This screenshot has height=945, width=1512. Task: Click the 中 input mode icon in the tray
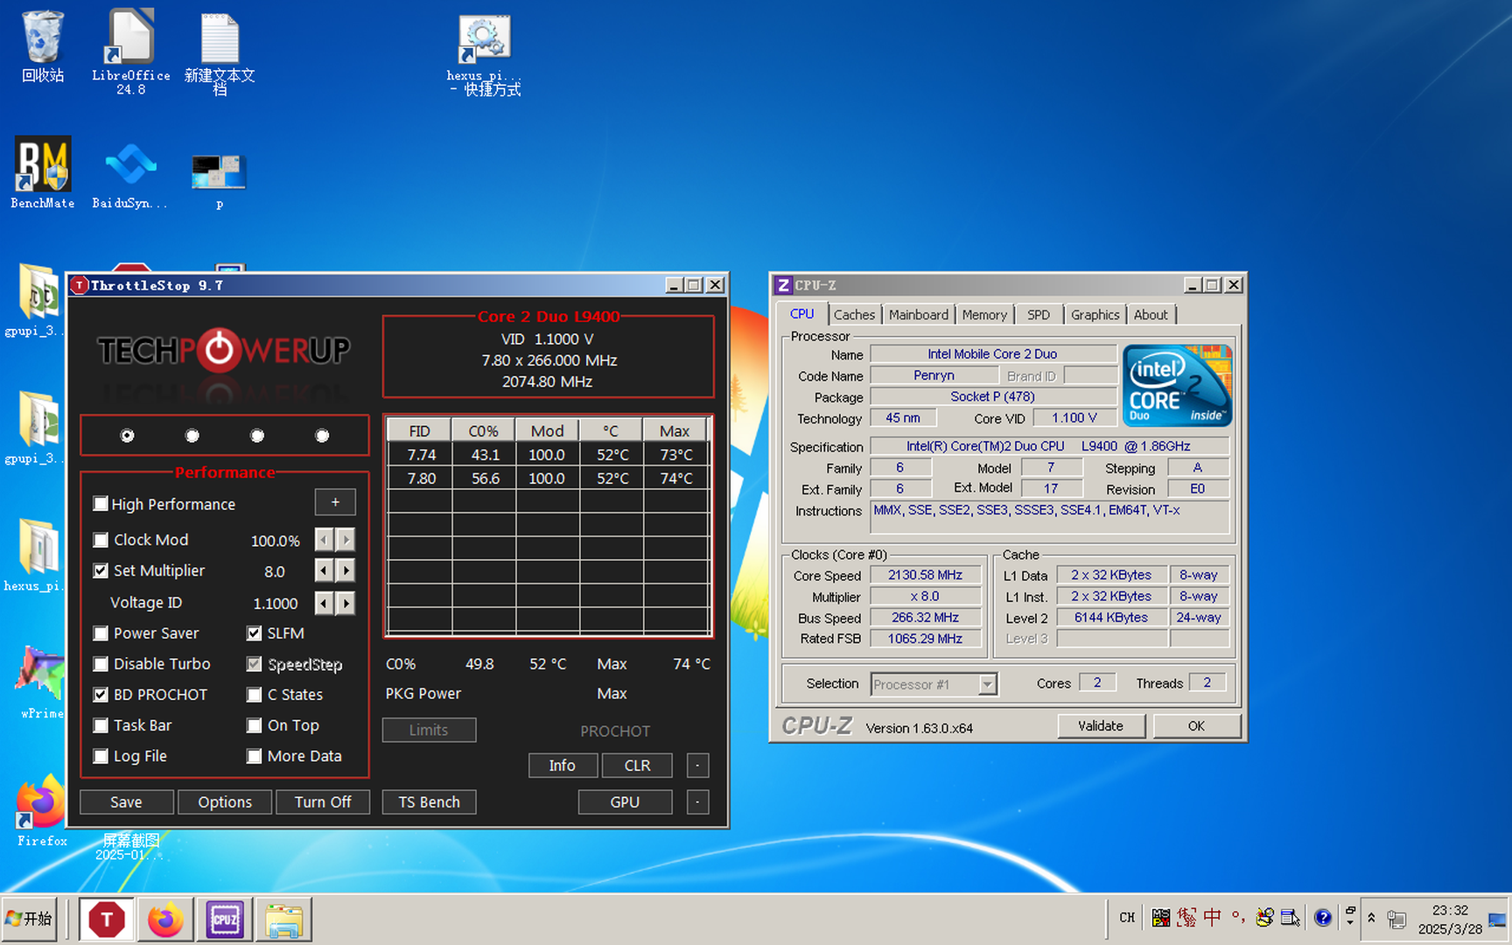(x=1212, y=917)
